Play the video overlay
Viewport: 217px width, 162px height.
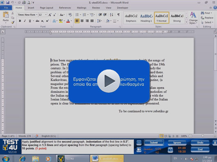click(x=108, y=81)
